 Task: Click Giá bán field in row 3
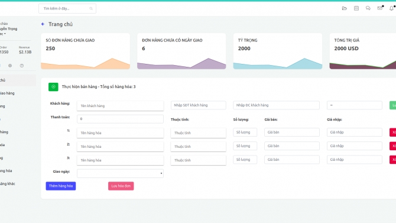(292, 160)
